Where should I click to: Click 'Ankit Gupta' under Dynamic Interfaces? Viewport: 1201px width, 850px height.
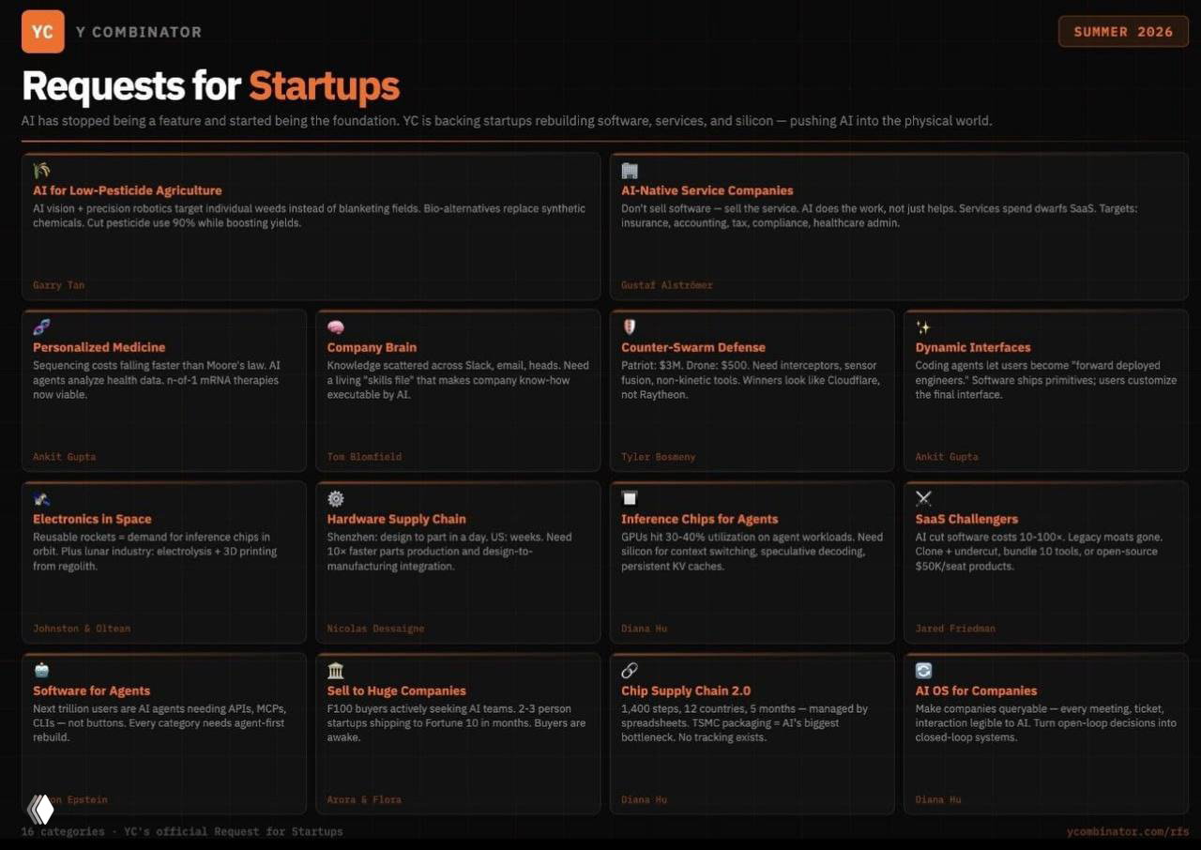tap(947, 457)
